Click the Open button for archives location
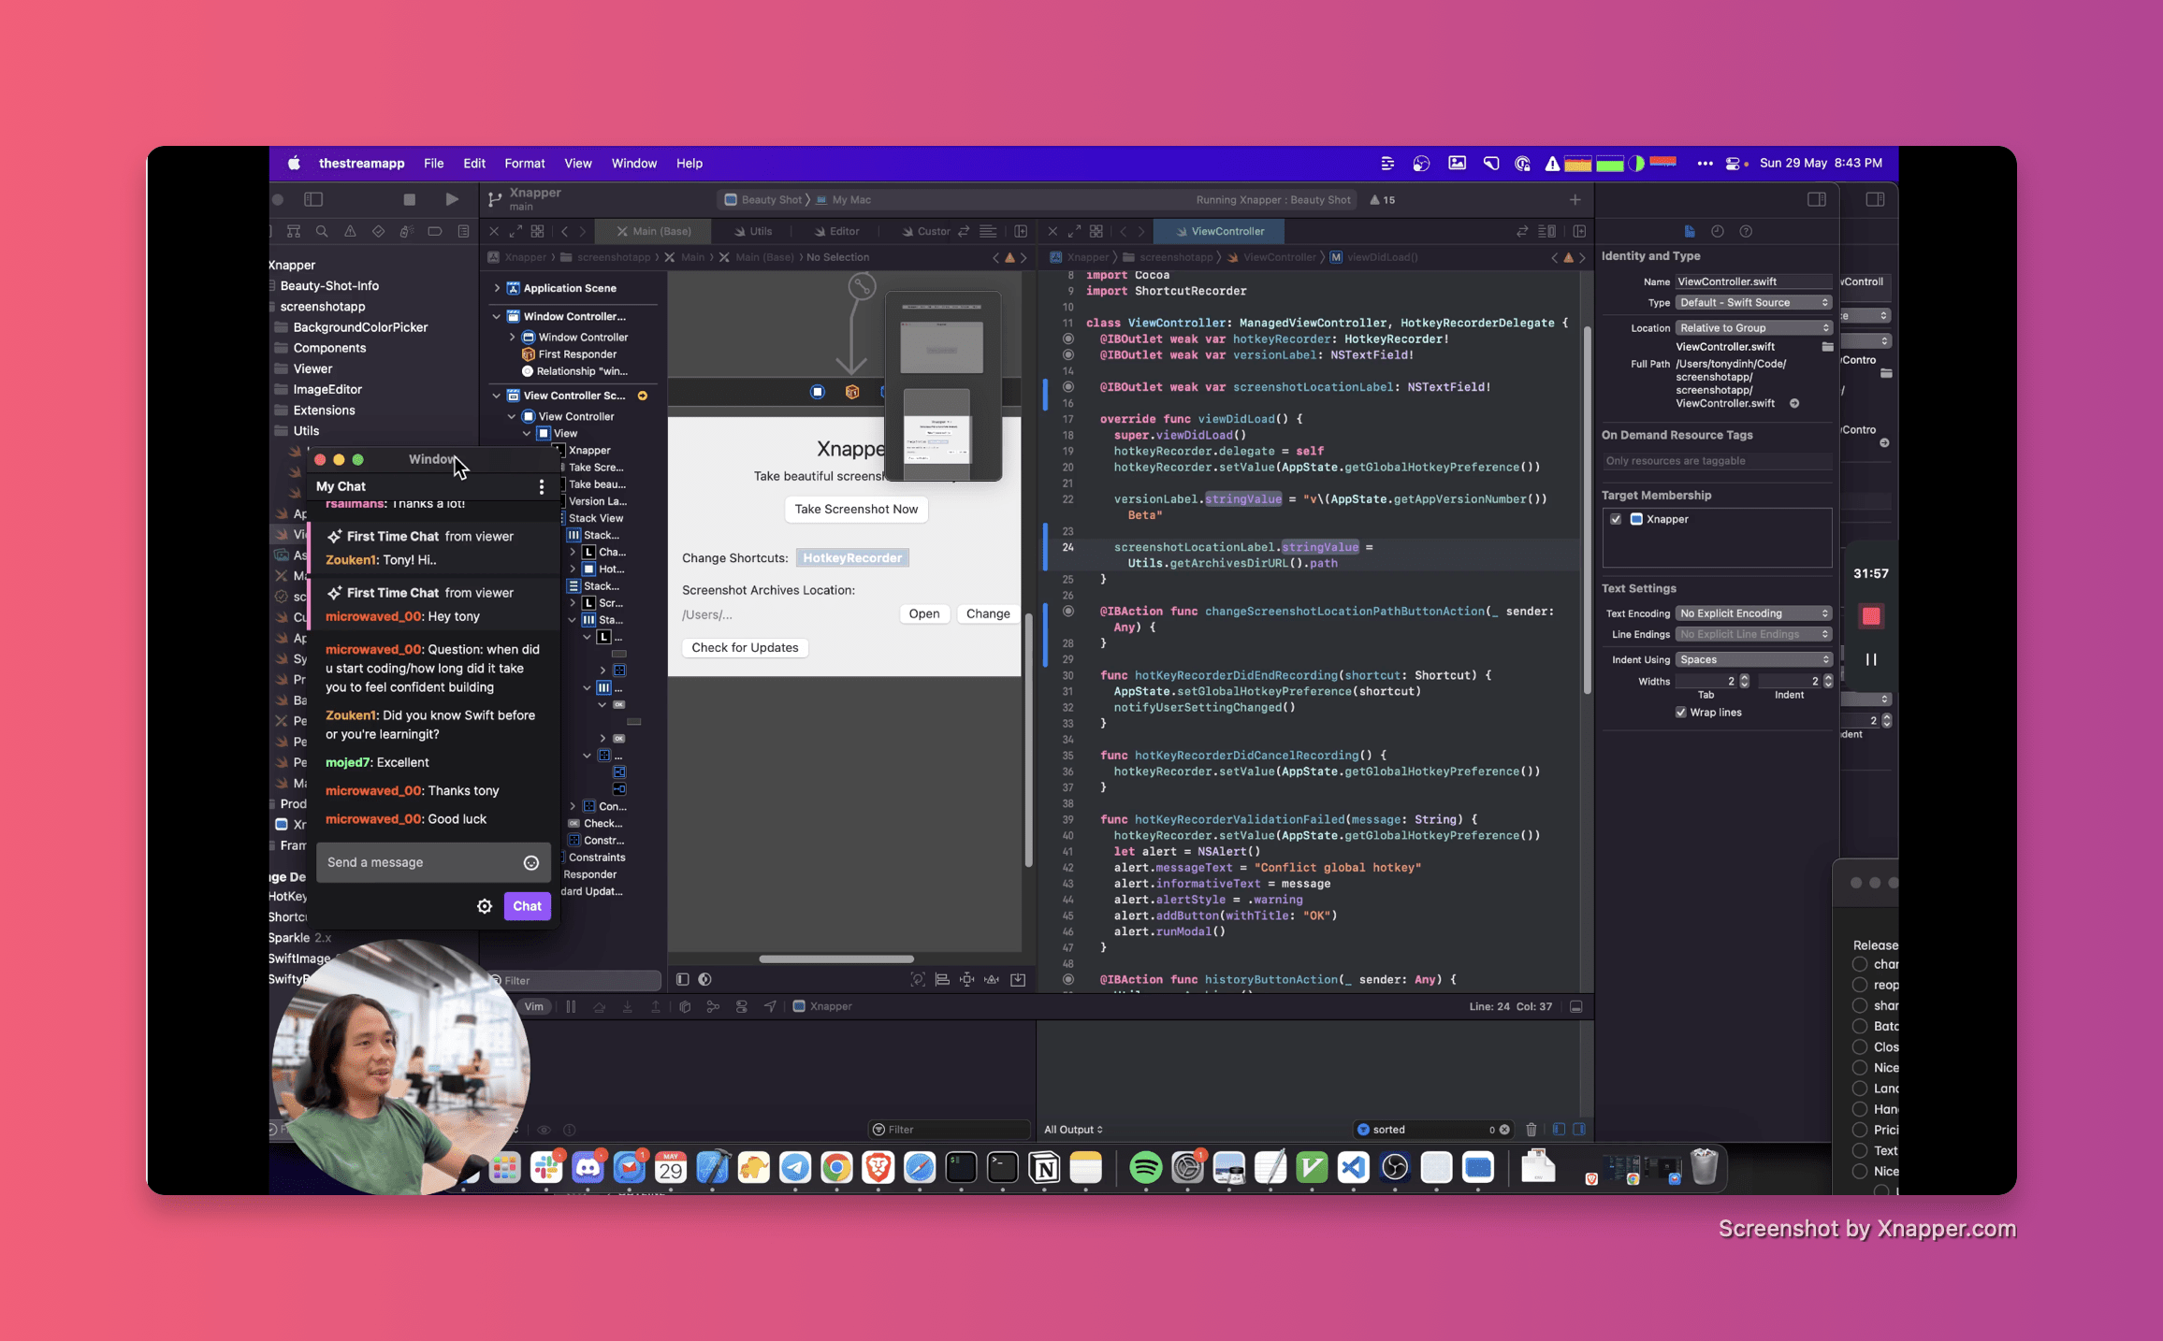Image resolution: width=2163 pixels, height=1341 pixels. (x=924, y=613)
